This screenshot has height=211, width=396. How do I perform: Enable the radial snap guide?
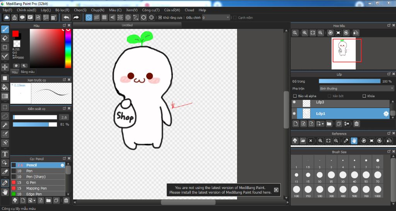point(120,17)
